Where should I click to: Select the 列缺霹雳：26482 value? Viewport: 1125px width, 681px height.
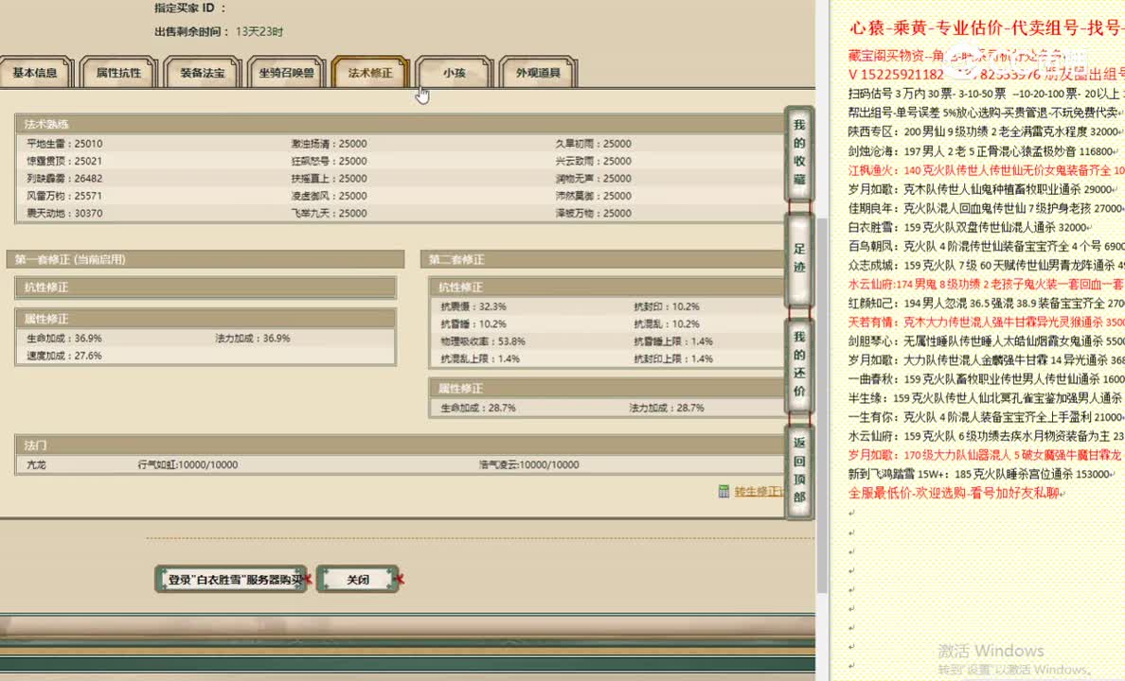pos(64,179)
